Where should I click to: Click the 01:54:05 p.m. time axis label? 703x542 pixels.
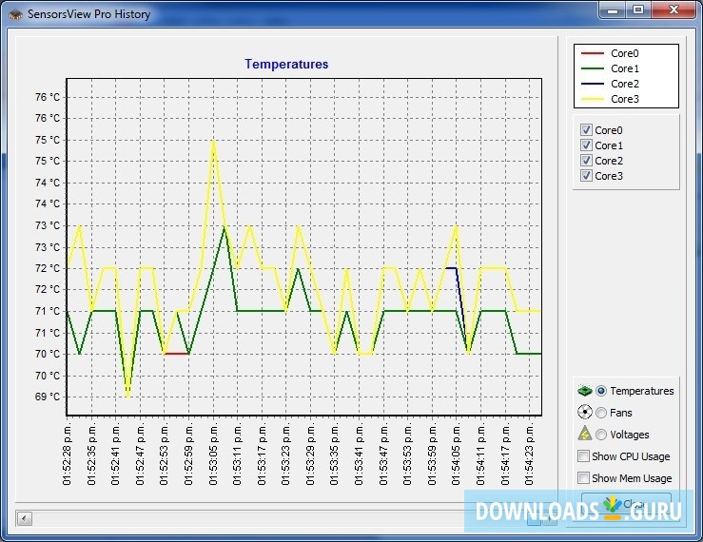point(456,455)
